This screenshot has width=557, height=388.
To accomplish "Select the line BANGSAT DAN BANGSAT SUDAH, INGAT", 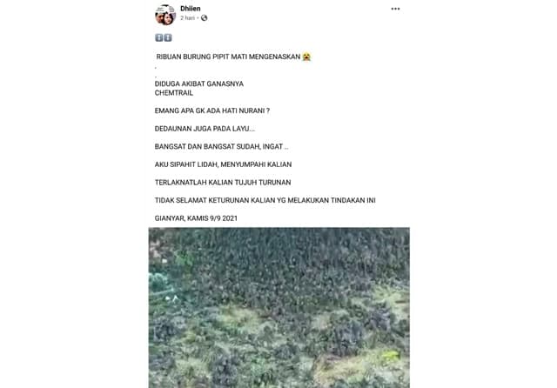I will [x=221, y=147].
